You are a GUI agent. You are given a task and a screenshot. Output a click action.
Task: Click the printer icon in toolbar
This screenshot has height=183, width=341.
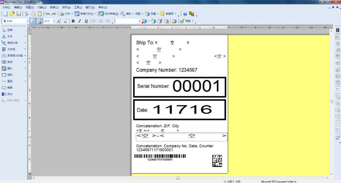[62, 14]
